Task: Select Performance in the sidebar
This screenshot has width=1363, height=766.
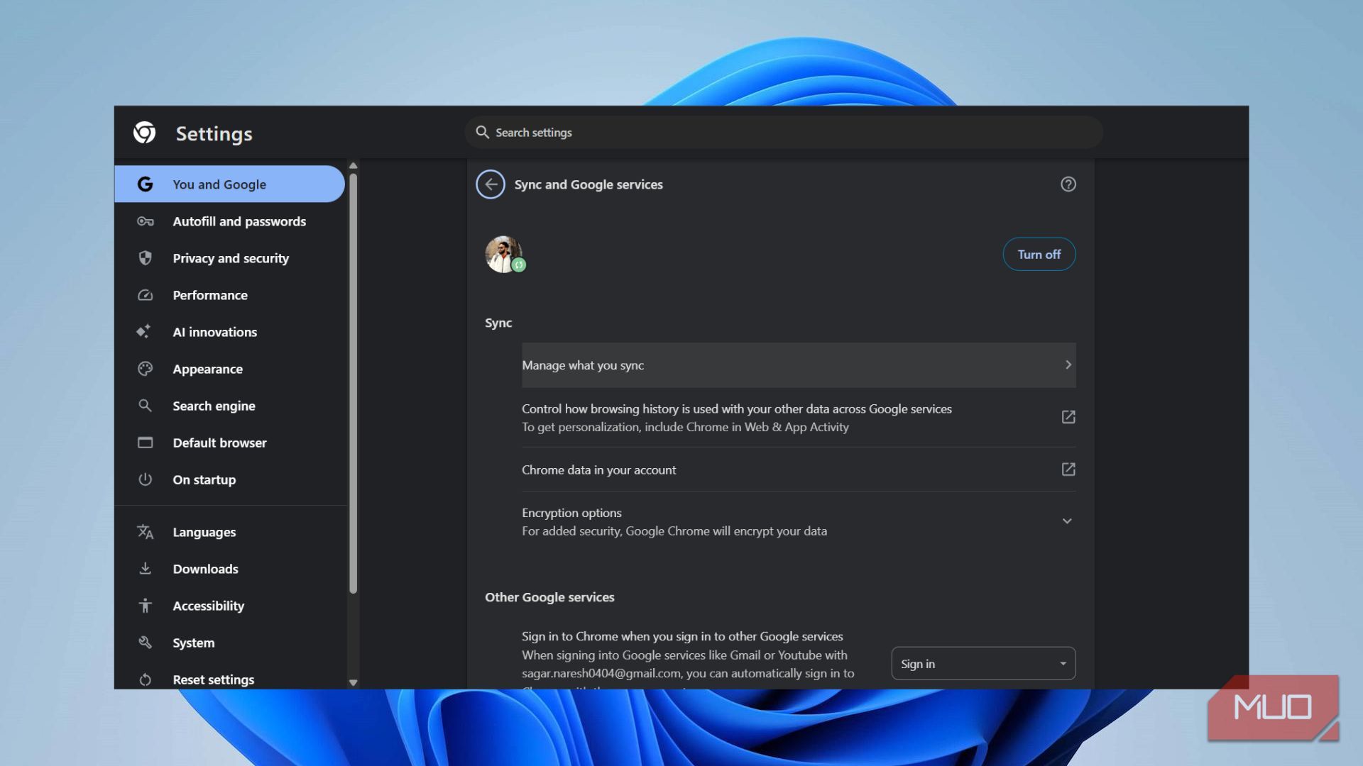Action: (229, 295)
